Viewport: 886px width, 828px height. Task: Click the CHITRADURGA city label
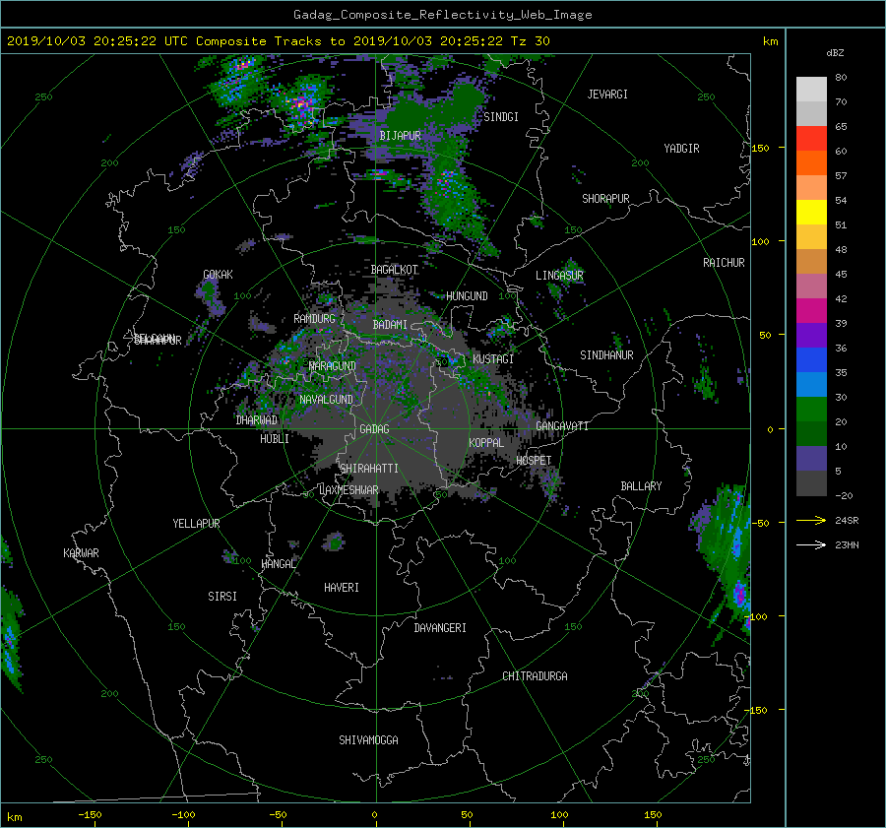535,676
